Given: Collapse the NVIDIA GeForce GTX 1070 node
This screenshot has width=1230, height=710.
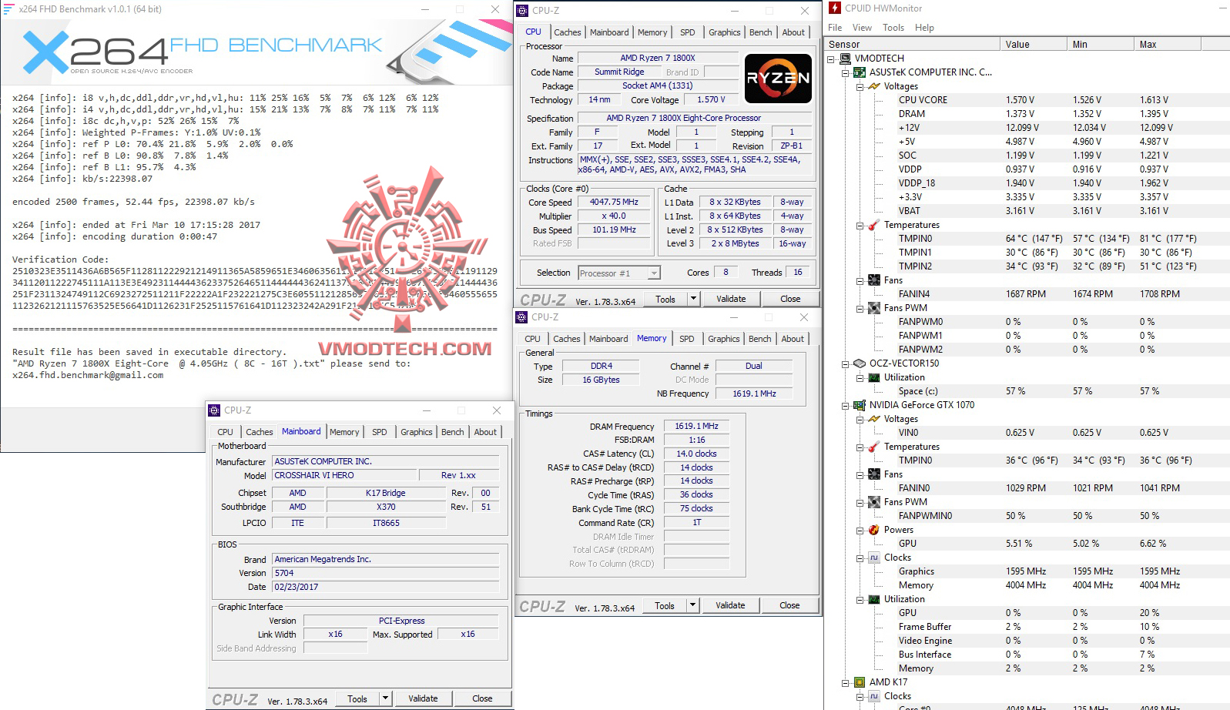Looking at the screenshot, I should (x=845, y=406).
